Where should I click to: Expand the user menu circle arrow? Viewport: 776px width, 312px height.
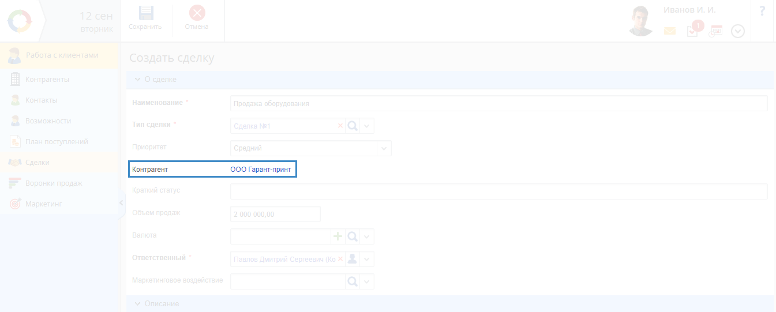(737, 31)
